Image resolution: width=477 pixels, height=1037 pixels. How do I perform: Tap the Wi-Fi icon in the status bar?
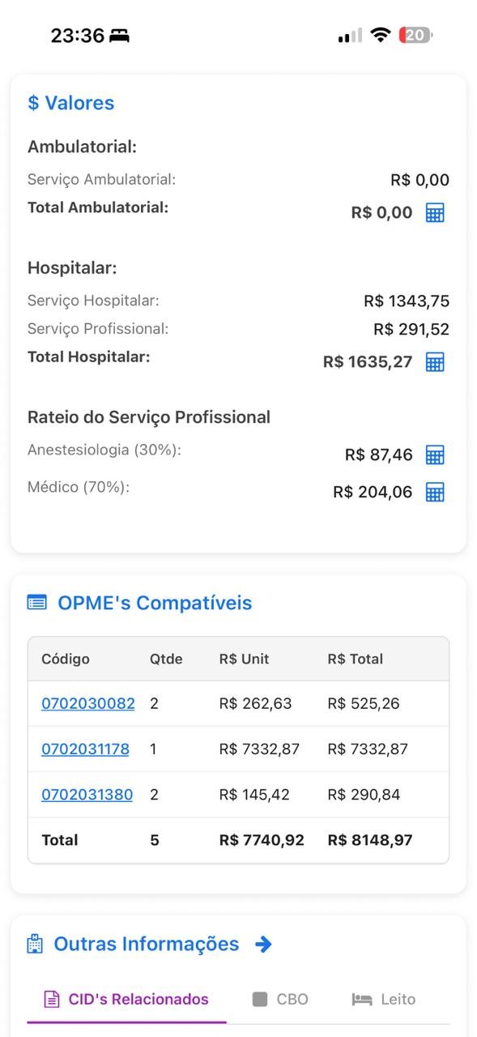(380, 35)
